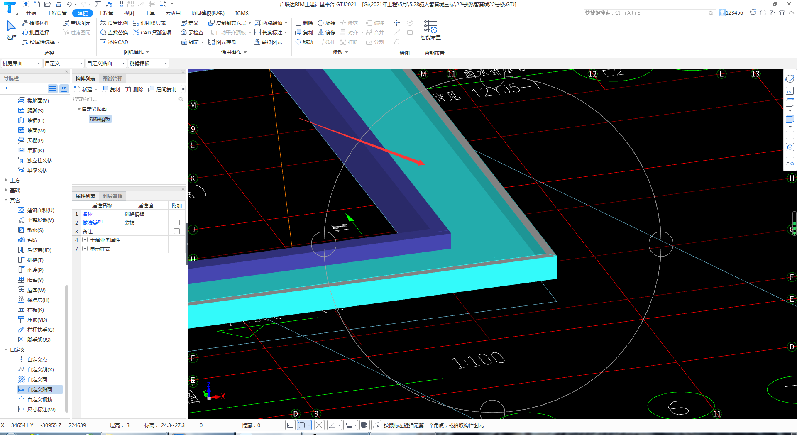Click the 快捷键搜索 search field

pos(649,13)
